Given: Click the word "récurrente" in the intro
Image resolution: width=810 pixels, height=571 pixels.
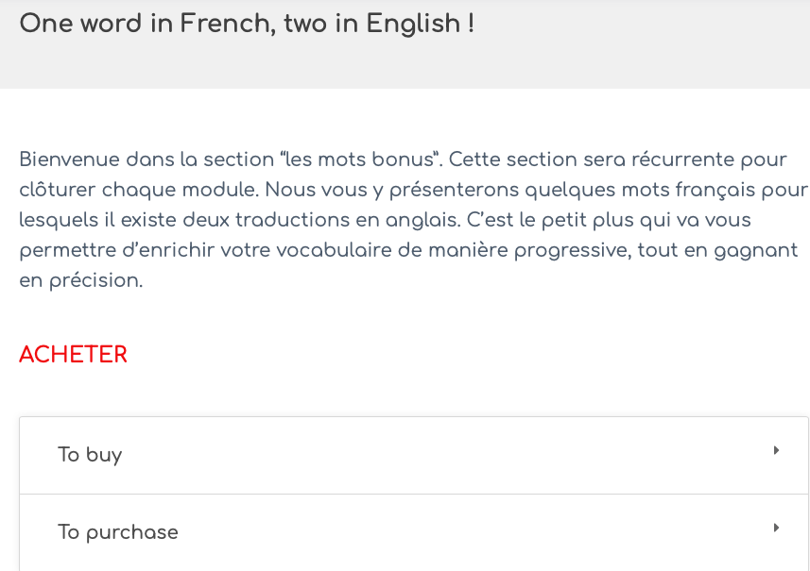Looking at the screenshot, I should pyautogui.click(x=670, y=159).
